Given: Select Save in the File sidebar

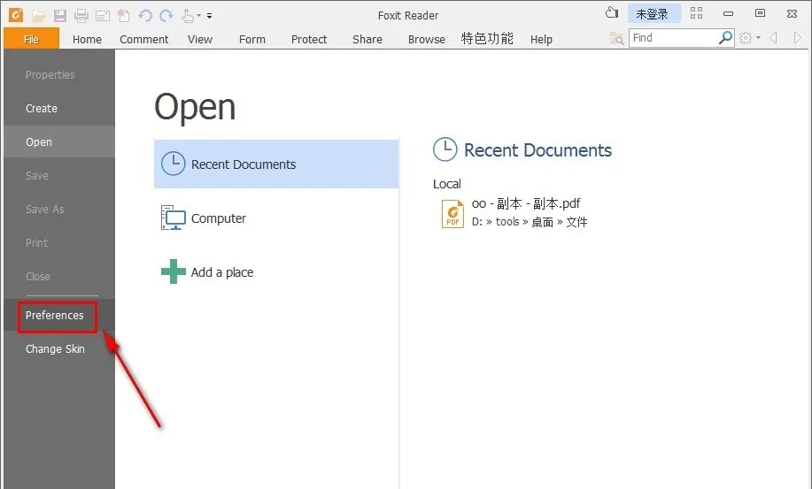Looking at the screenshot, I should pyautogui.click(x=59, y=176).
